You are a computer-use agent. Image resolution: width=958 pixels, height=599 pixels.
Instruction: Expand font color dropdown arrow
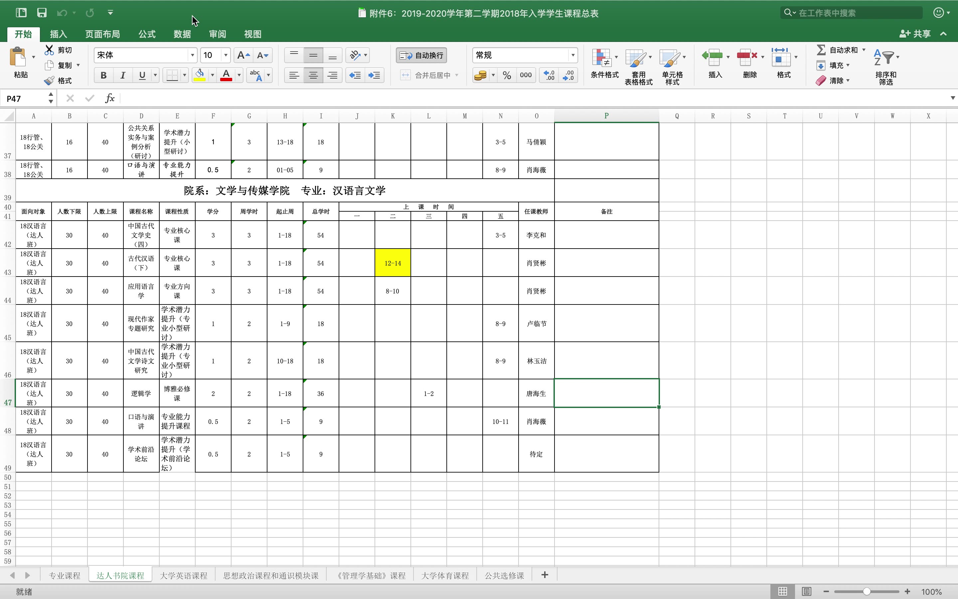tap(239, 75)
